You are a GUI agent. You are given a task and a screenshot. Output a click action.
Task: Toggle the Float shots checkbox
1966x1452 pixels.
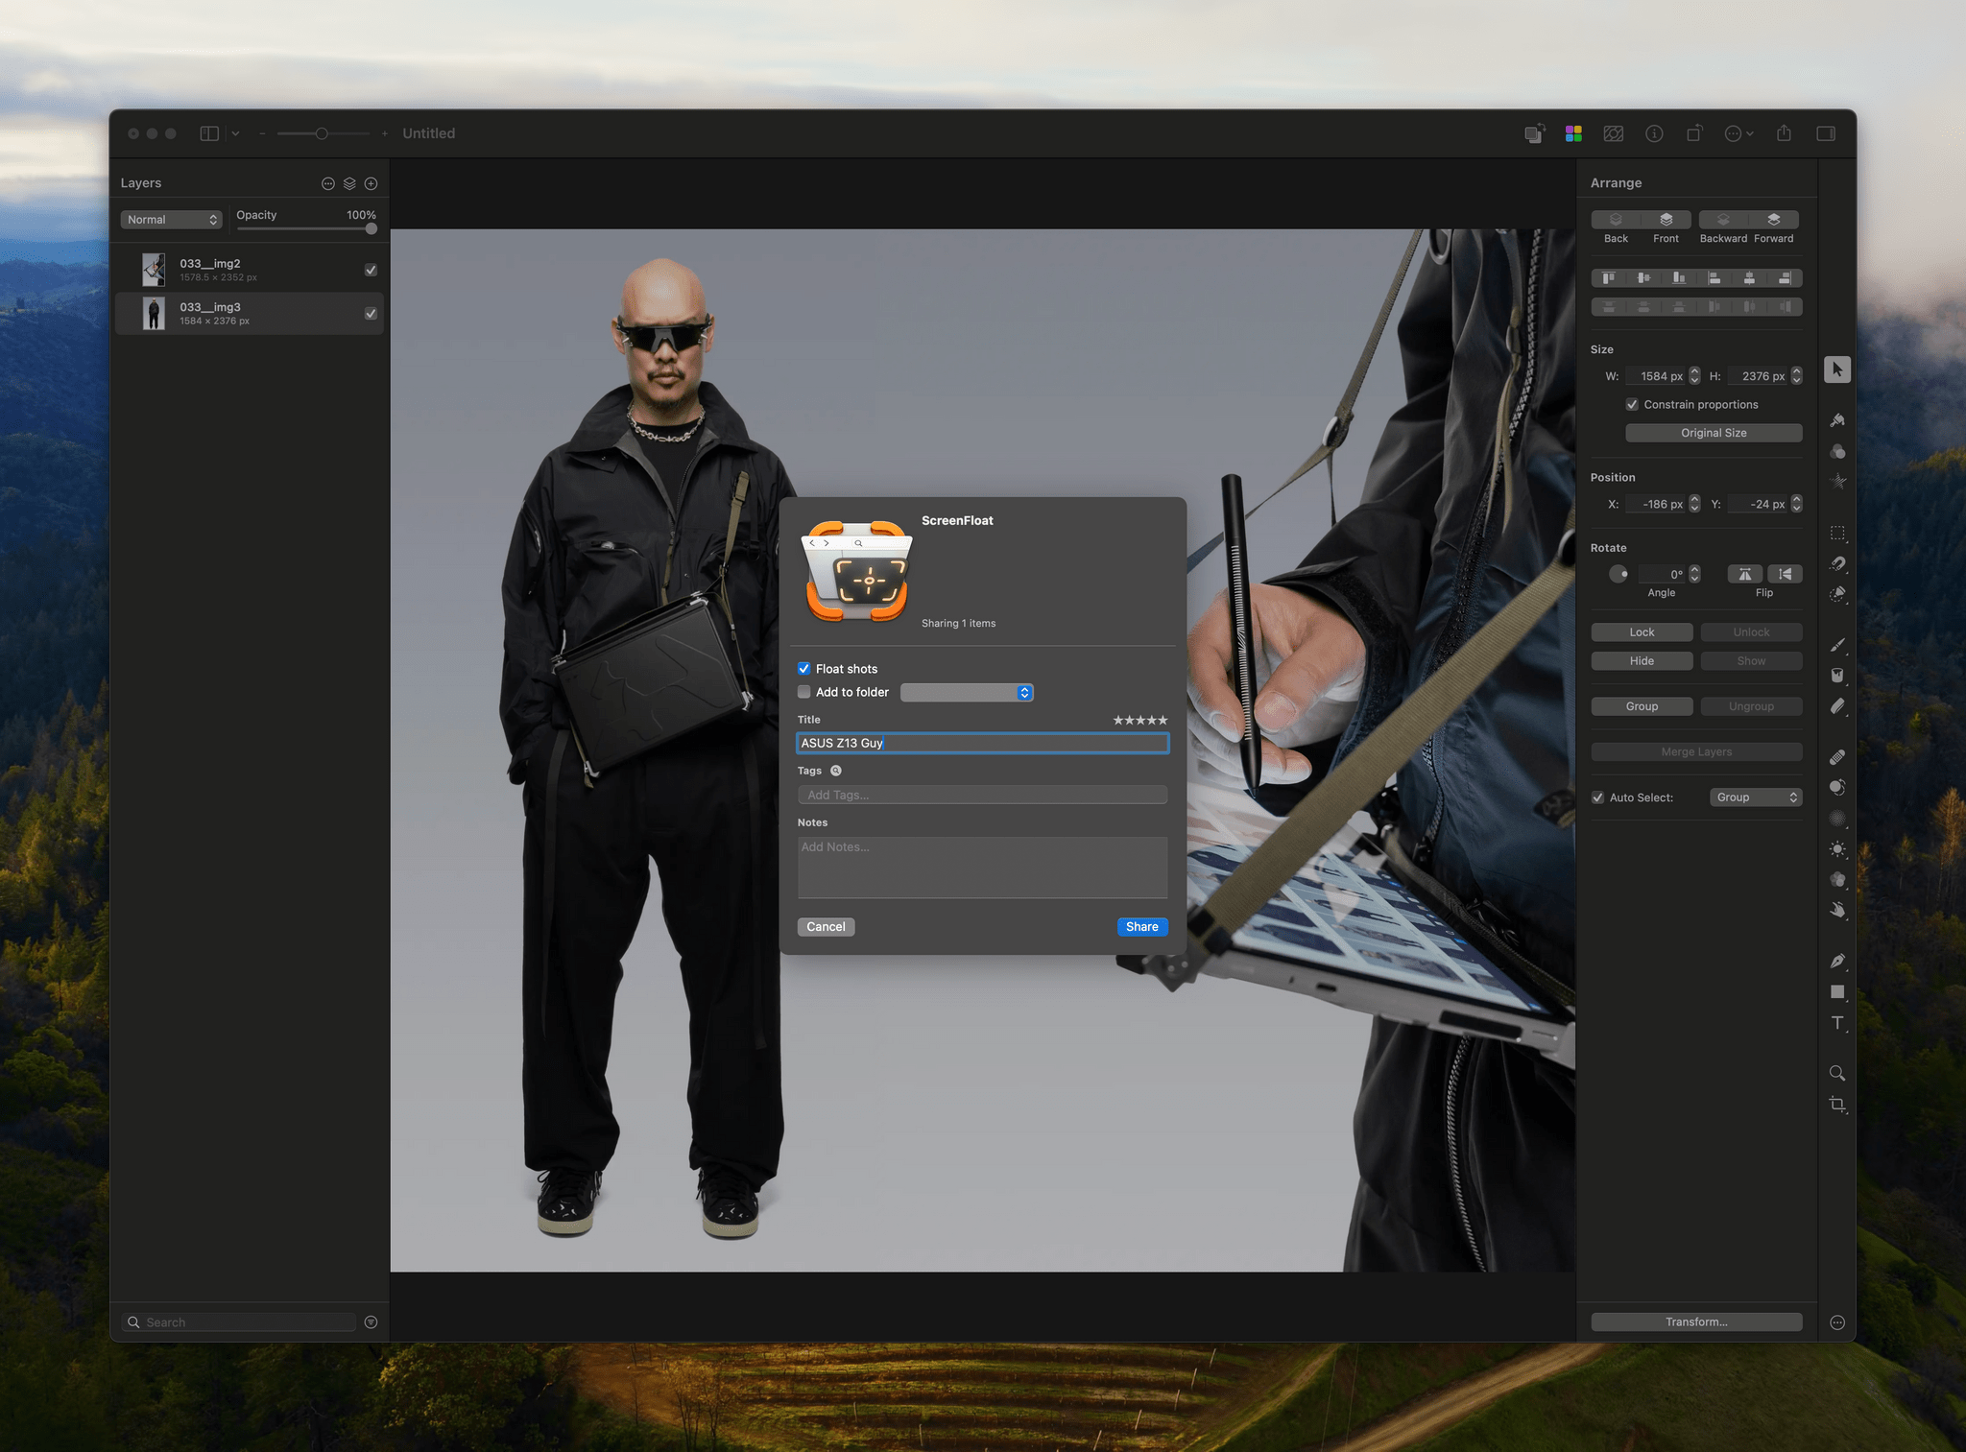tap(804, 669)
